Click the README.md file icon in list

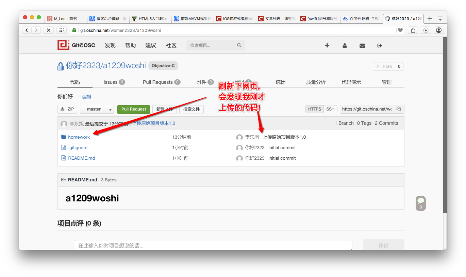click(x=63, y=158)
